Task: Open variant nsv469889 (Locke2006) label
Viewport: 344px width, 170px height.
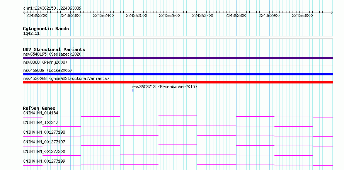Action: [x=48, y=70]
